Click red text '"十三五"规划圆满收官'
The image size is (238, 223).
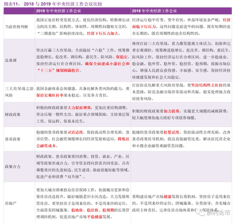58,70
